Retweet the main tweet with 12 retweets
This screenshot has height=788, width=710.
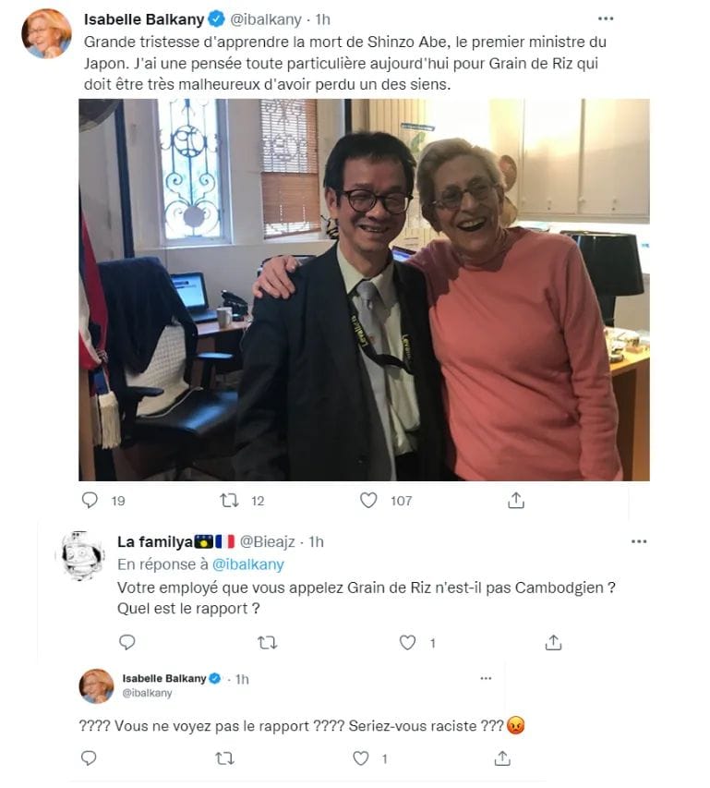[230, 500]
